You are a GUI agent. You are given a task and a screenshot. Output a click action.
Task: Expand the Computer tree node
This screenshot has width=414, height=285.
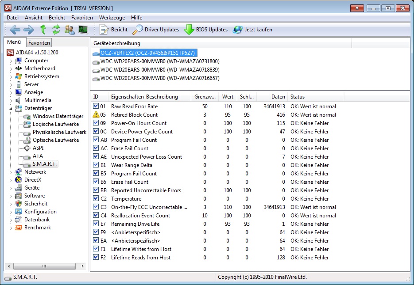point(11,61)
